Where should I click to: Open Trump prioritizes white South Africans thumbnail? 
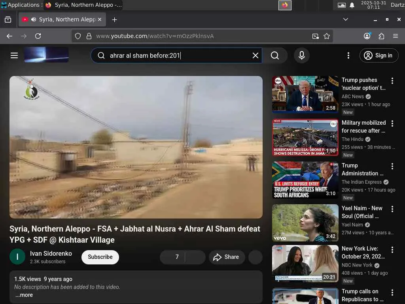click(x=305, y=180)
